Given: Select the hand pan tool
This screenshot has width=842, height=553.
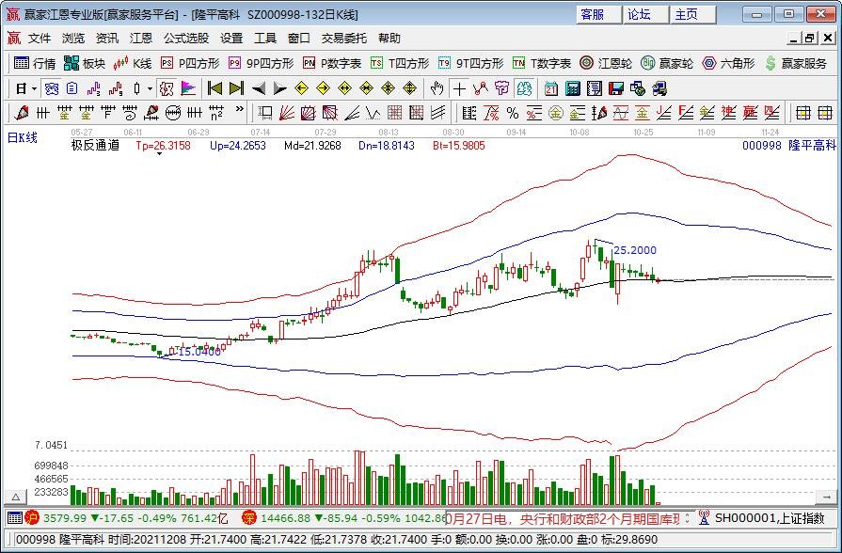Looking at the screenshot, I should coord(437,88).
